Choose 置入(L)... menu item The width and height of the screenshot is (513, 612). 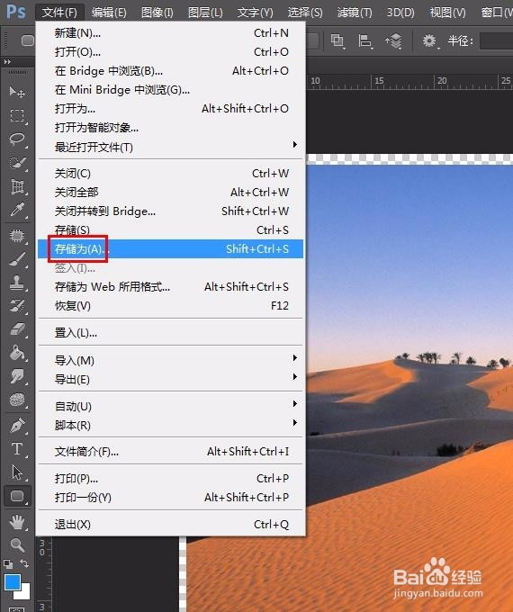(170, 333)
